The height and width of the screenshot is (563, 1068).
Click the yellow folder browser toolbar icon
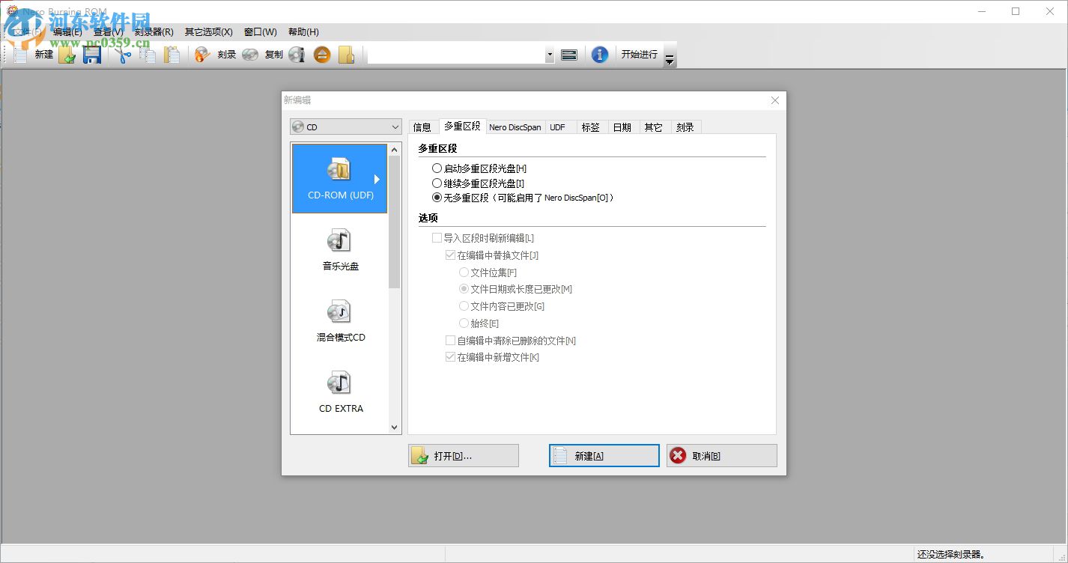point(346,55)
